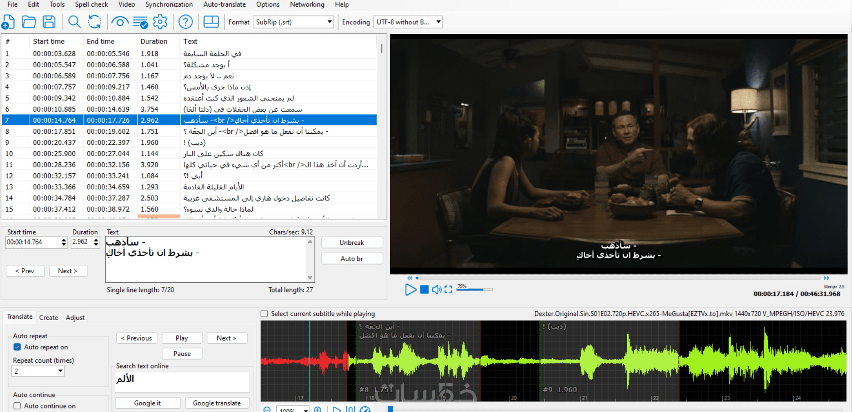Zoom in the waveform with the plus icon
This screenshot has height=412, width=852.
(318, 409)
